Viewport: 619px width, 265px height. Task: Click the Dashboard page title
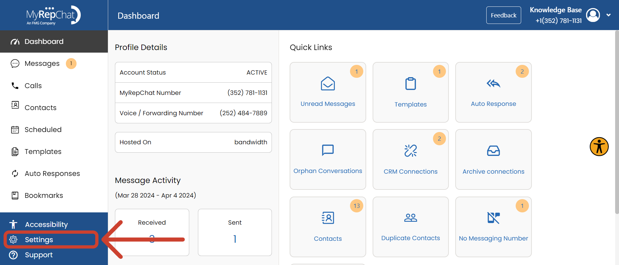coord(138,15)
